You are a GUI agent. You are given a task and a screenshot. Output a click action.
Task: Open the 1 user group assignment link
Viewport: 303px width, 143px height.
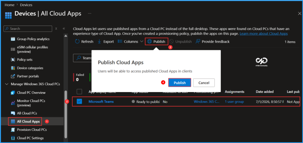(x=234, y=102)
